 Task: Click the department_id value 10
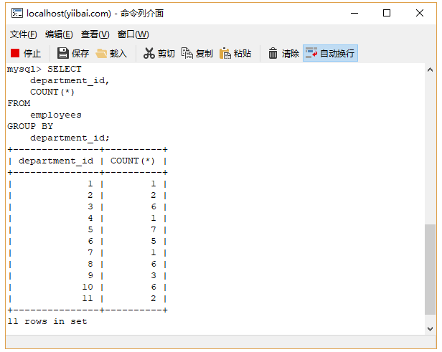pyautogui.click(x=88, y=287)
